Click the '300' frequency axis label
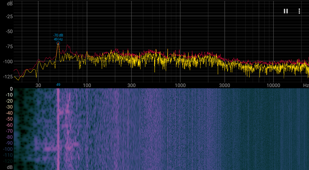Screen dimensions: 309x170 132,85
